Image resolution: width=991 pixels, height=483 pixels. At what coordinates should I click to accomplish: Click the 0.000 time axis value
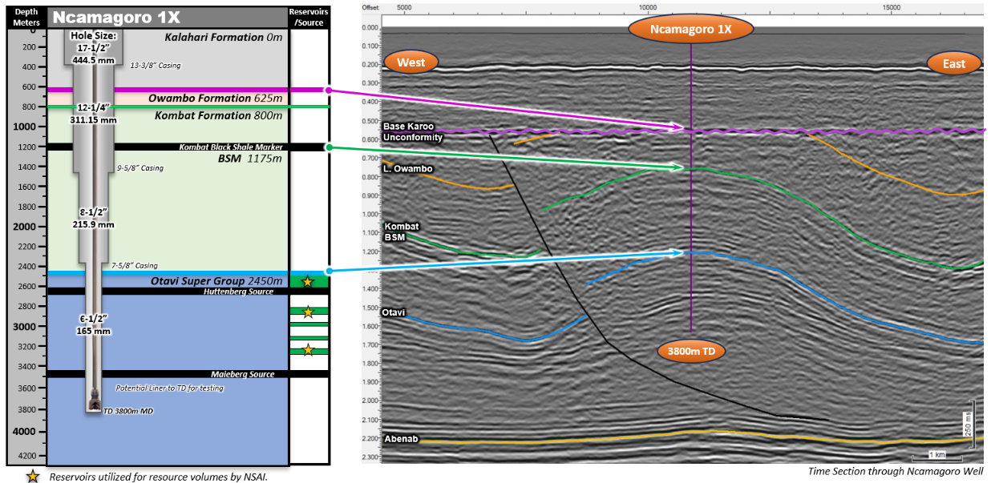(x=370, y=28)
